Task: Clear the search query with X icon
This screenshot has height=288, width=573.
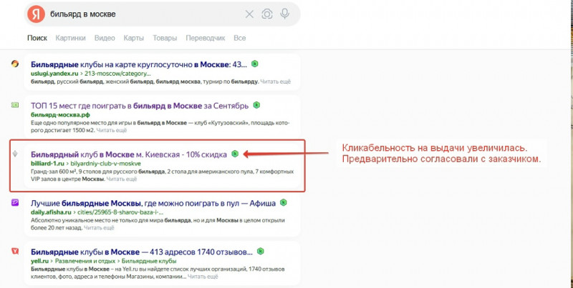Action: pos(249,14)
